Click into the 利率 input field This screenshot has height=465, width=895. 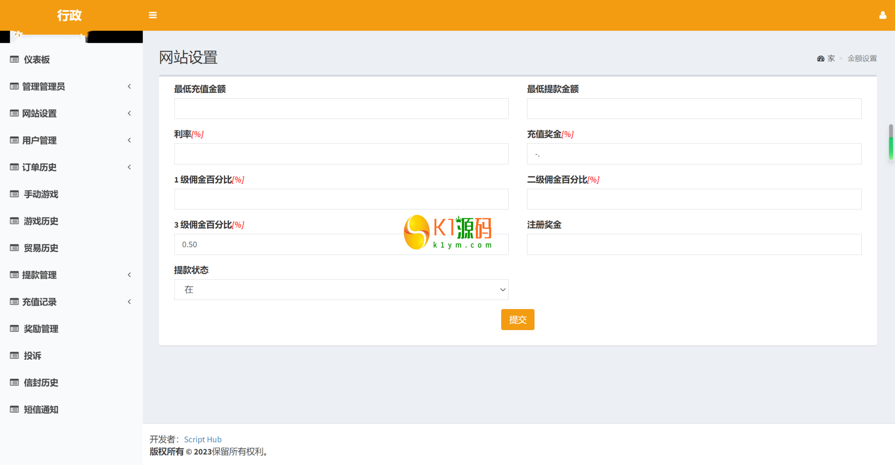coord(341,154)
